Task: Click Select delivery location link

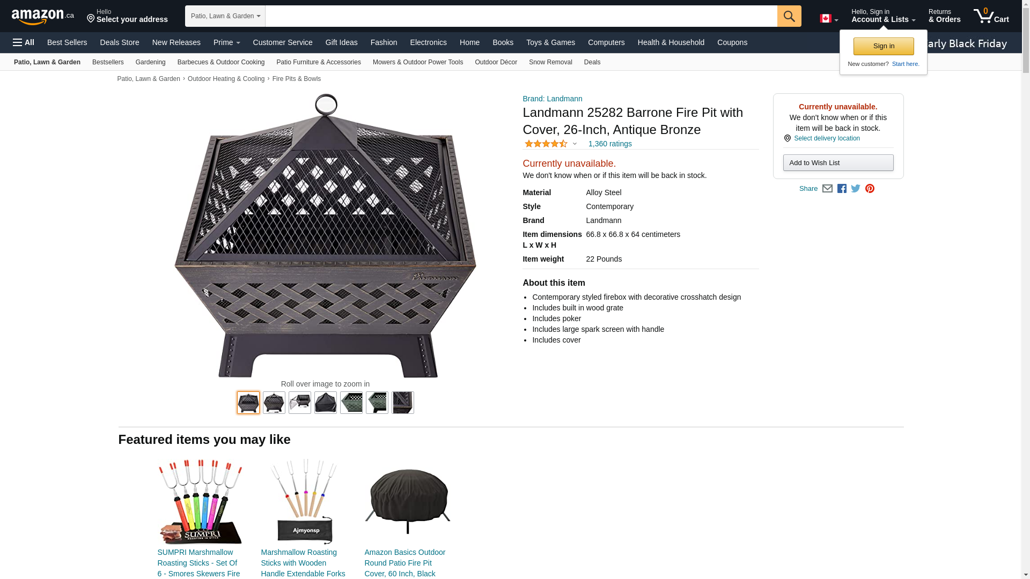Action: tap(827, 138)
